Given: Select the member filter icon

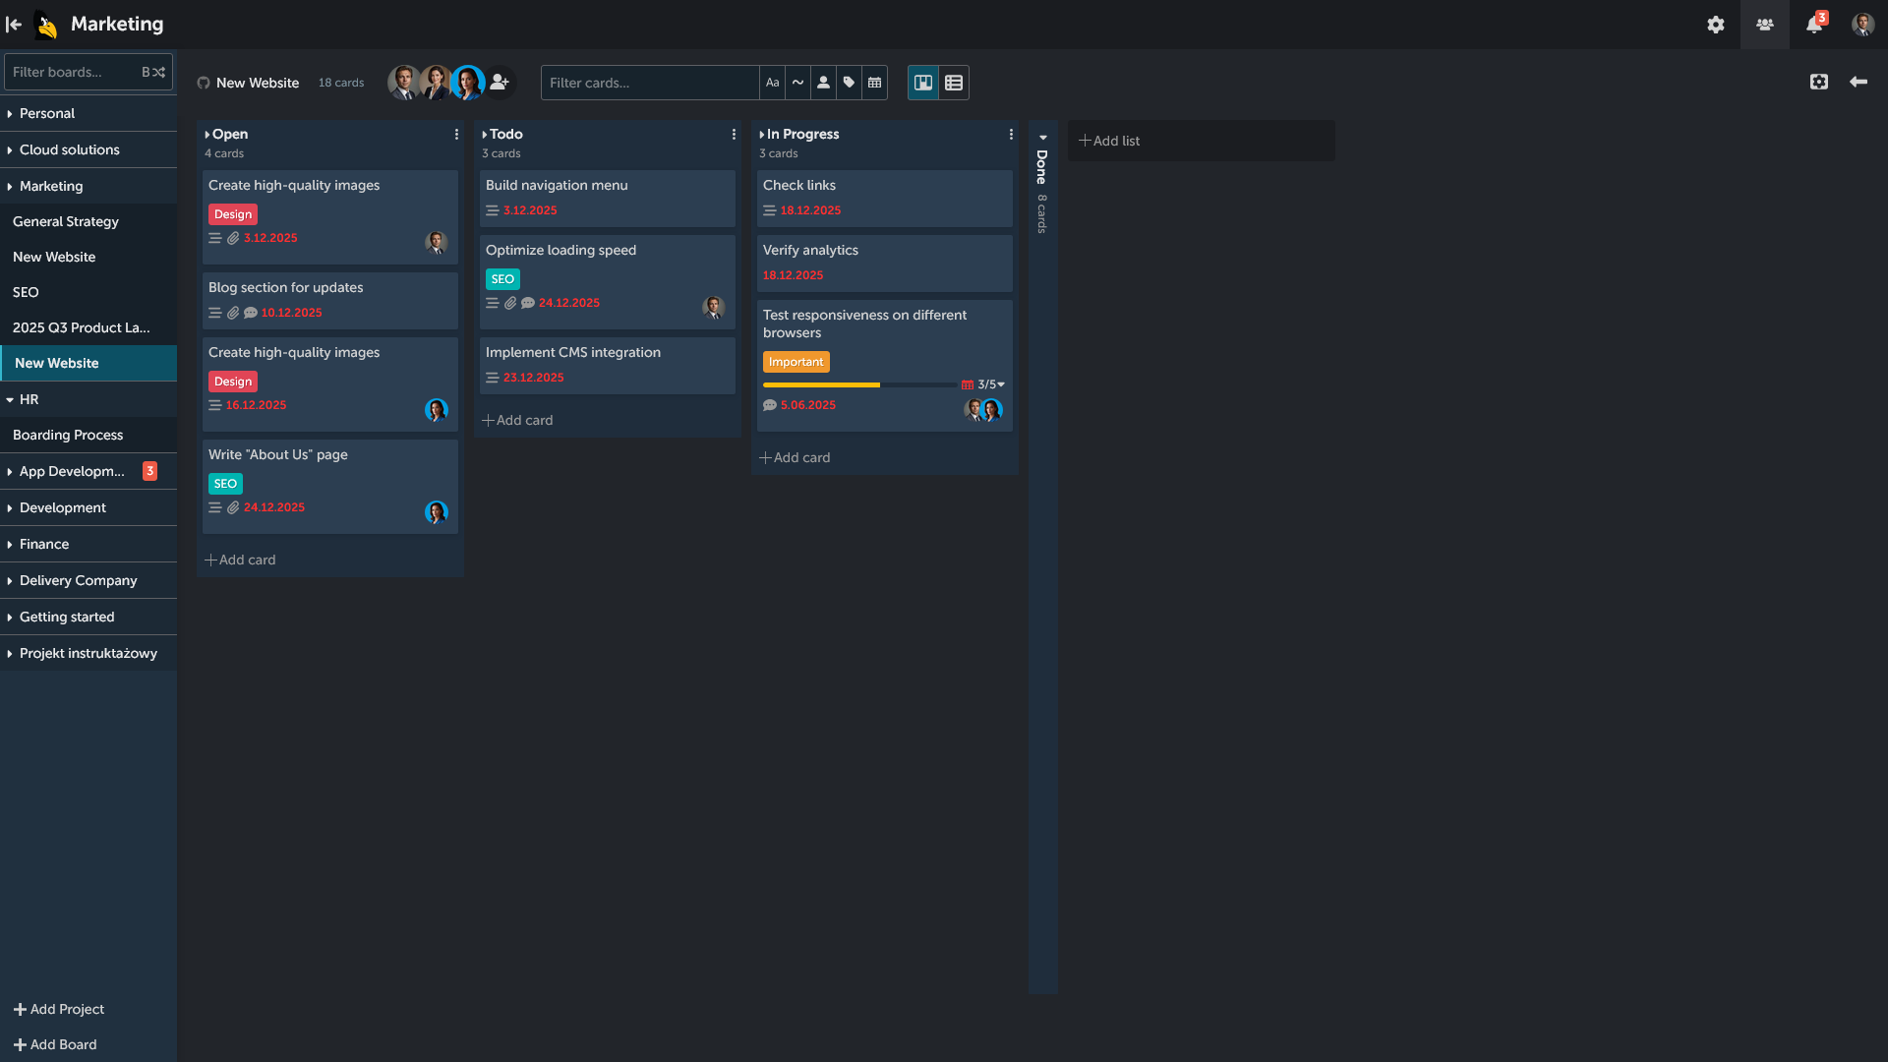Looking at the screenshot, I should (x=823, y=83).
